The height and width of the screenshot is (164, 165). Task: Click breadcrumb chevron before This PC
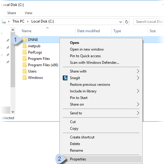pos(9,22)
